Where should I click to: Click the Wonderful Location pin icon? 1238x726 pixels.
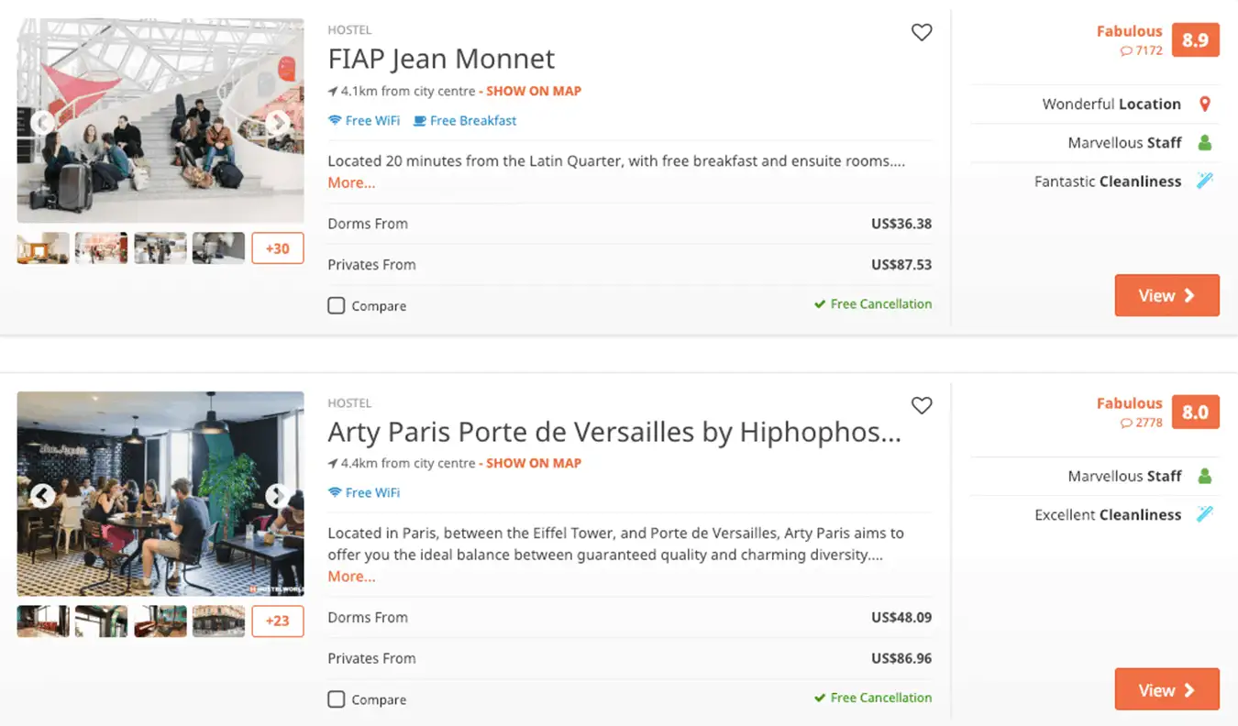[1205, 104]
